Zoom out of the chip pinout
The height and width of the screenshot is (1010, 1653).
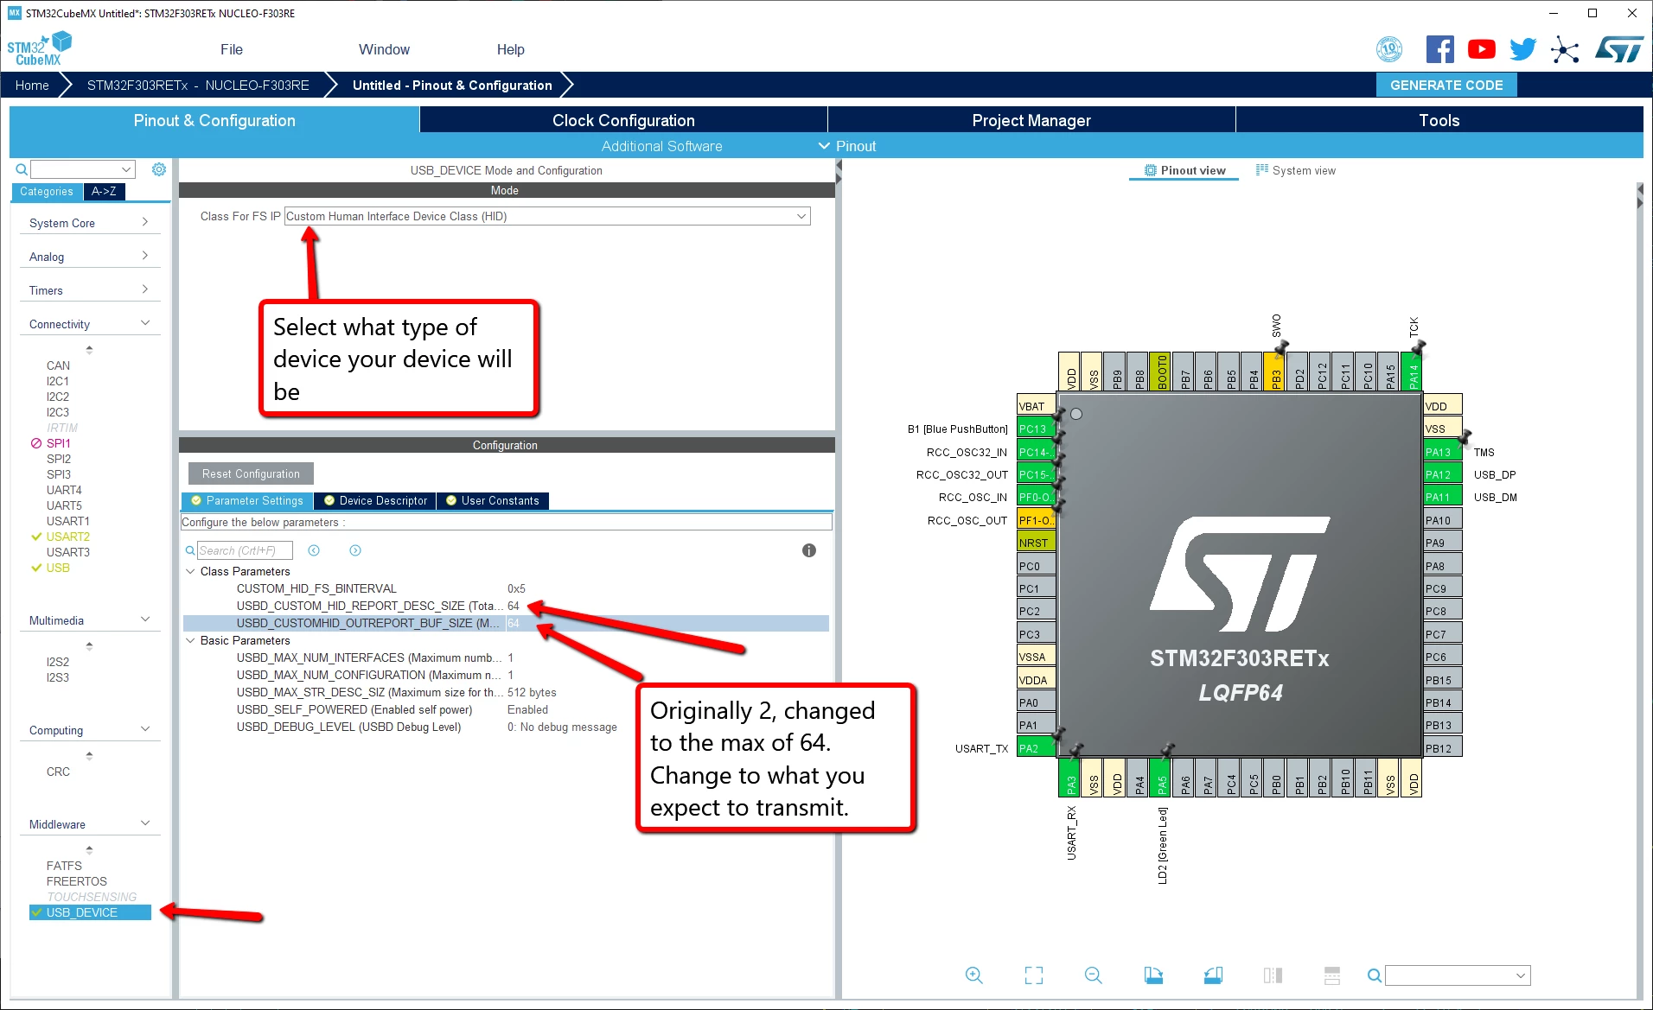coord(1094,975)
